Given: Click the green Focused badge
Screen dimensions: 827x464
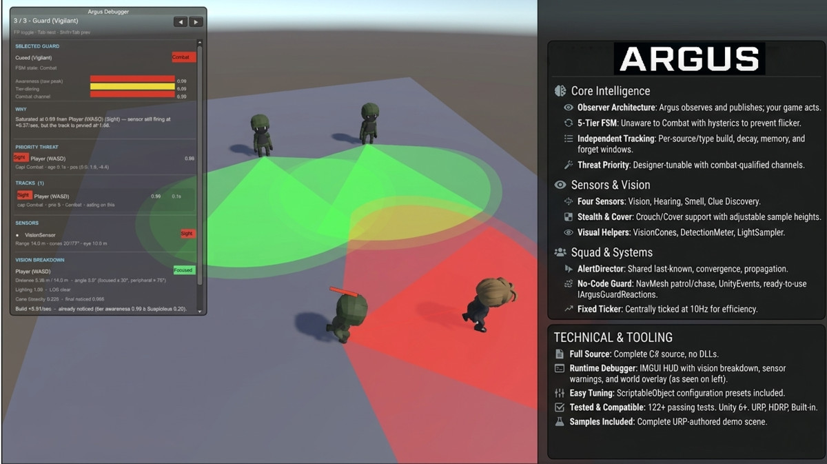Looking at the screenshot, I should 184,270.
